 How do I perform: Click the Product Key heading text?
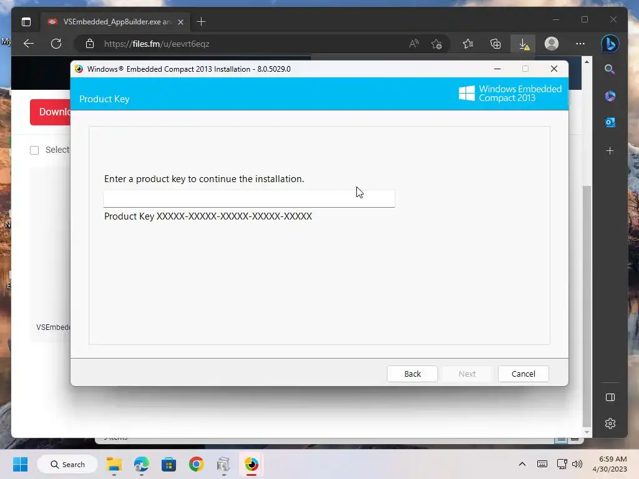(104, 99)
